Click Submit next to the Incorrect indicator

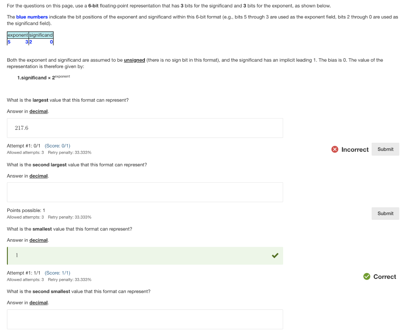[x=385, y=149]
